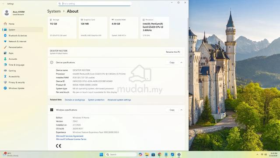
Task: Go back with the Settings back arrow
Action: [x=3, y=4]
